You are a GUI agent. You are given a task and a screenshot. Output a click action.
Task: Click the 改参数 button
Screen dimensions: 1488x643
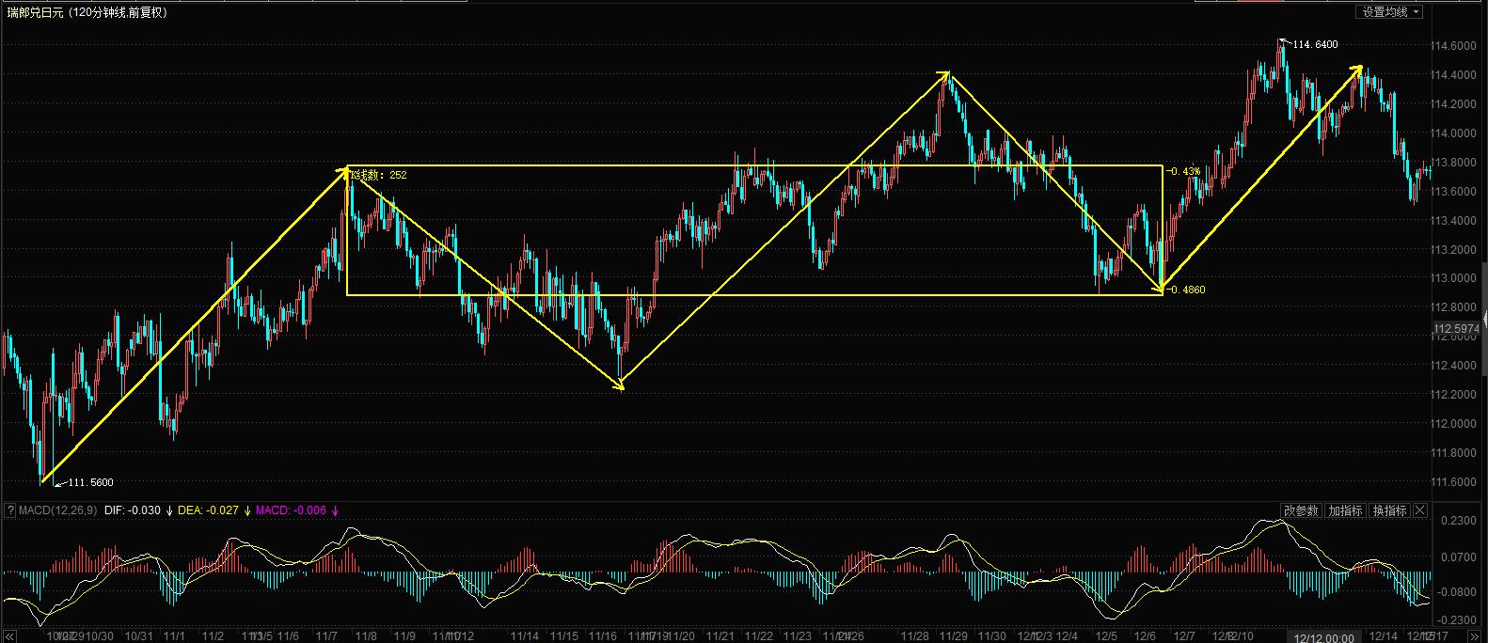1301,510
